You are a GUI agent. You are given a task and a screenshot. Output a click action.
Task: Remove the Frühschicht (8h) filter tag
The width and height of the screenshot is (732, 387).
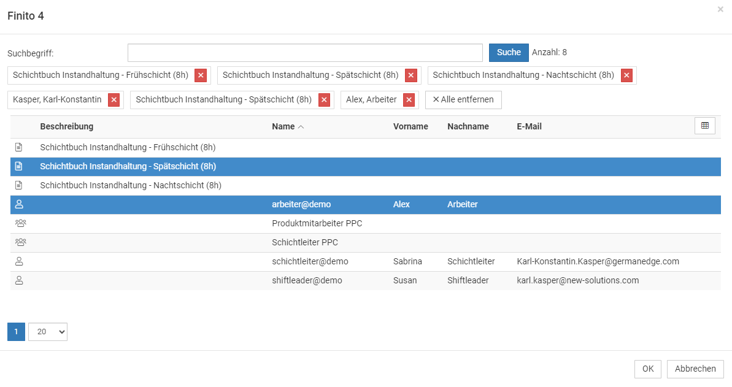(x=200, y=75)
